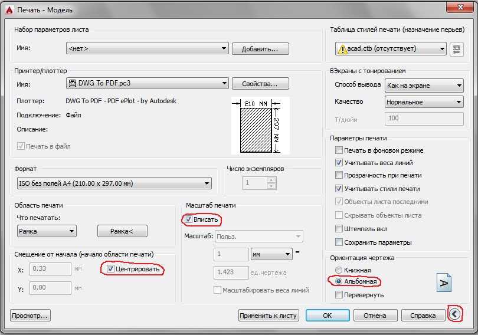Click the Отмена cancel button

(x=375, y=316)
